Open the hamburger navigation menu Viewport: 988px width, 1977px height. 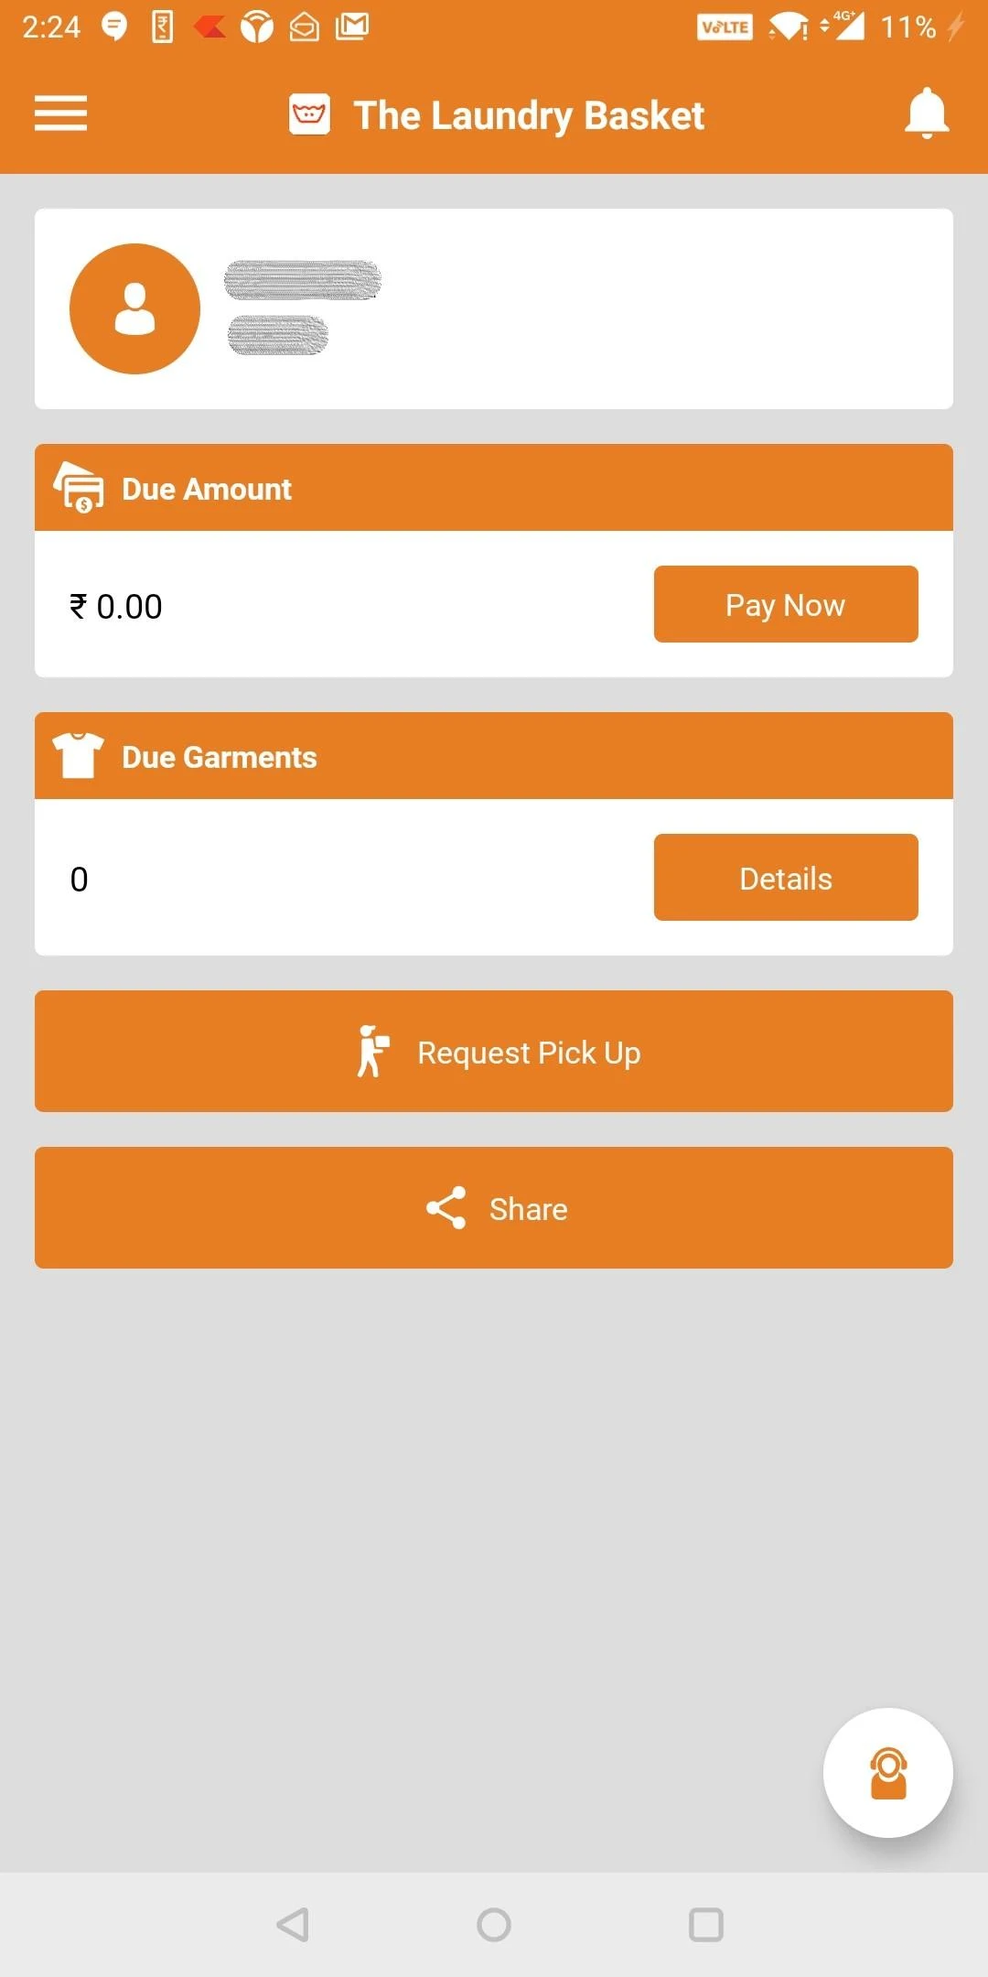(x=60, y=113)
